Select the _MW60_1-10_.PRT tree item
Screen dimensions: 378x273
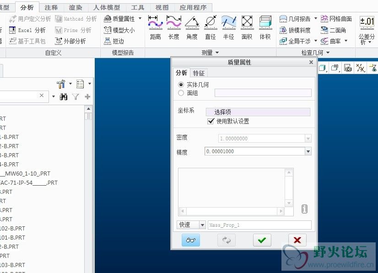tap(25, 173)
